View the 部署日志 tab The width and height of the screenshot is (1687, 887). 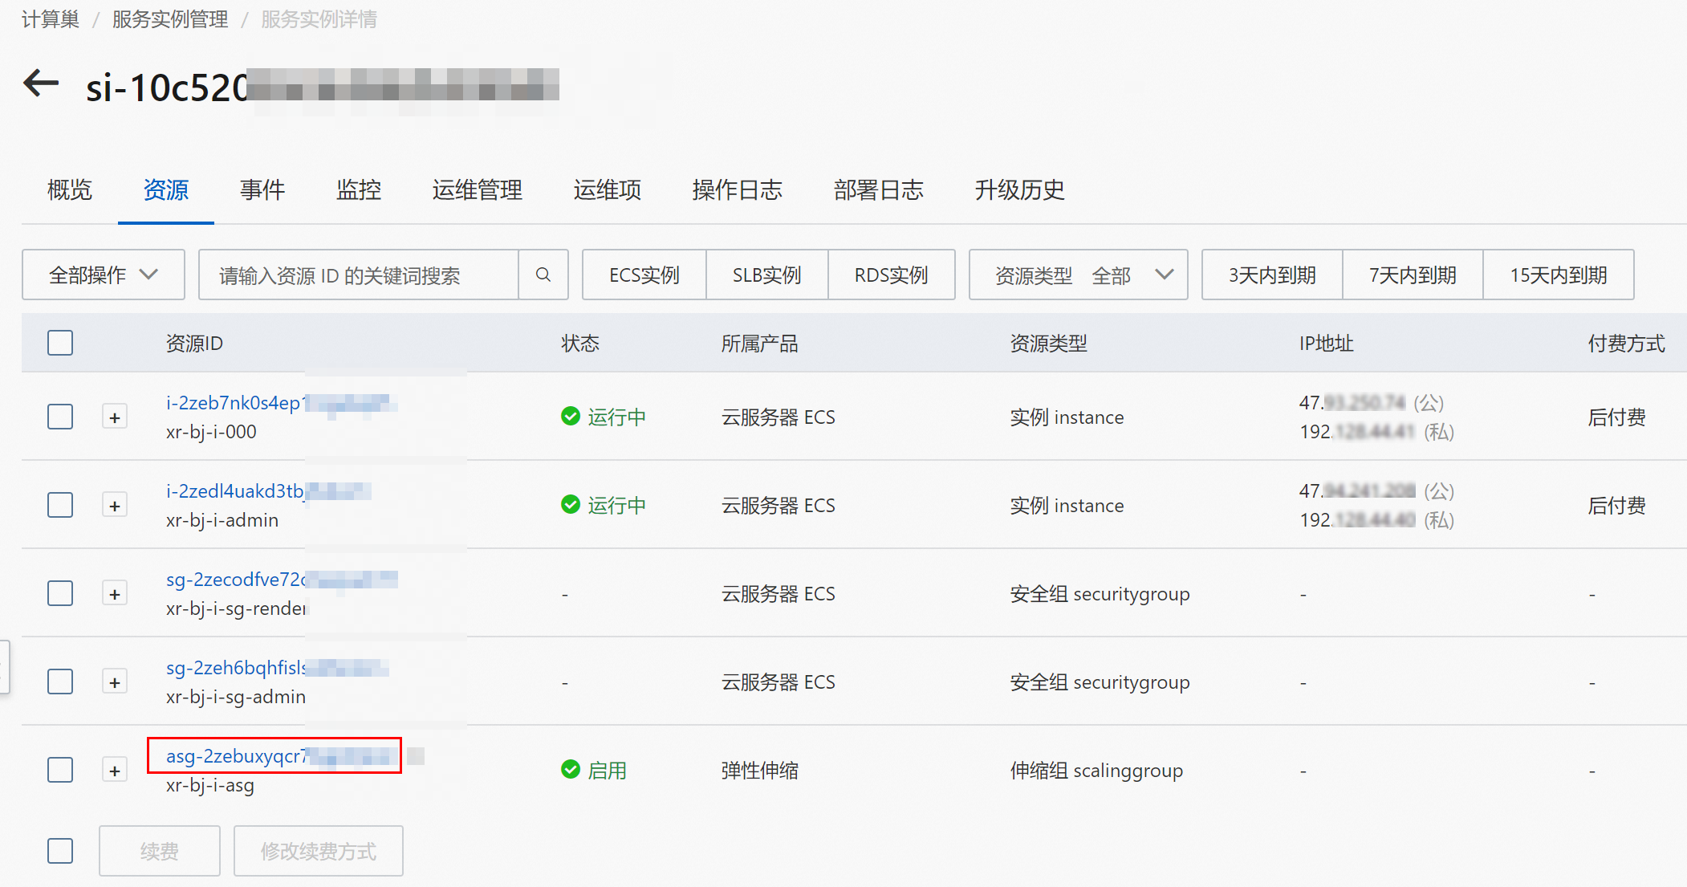pos(879,190)
